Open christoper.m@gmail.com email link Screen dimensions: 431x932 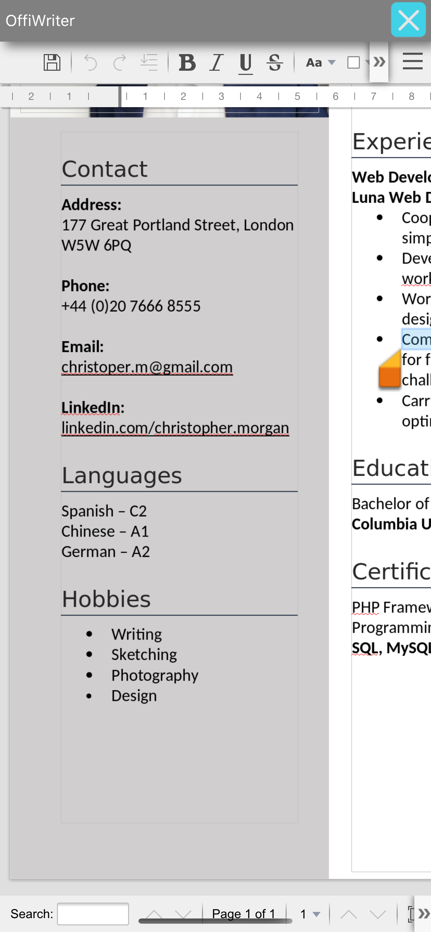(x=147, y=367)
